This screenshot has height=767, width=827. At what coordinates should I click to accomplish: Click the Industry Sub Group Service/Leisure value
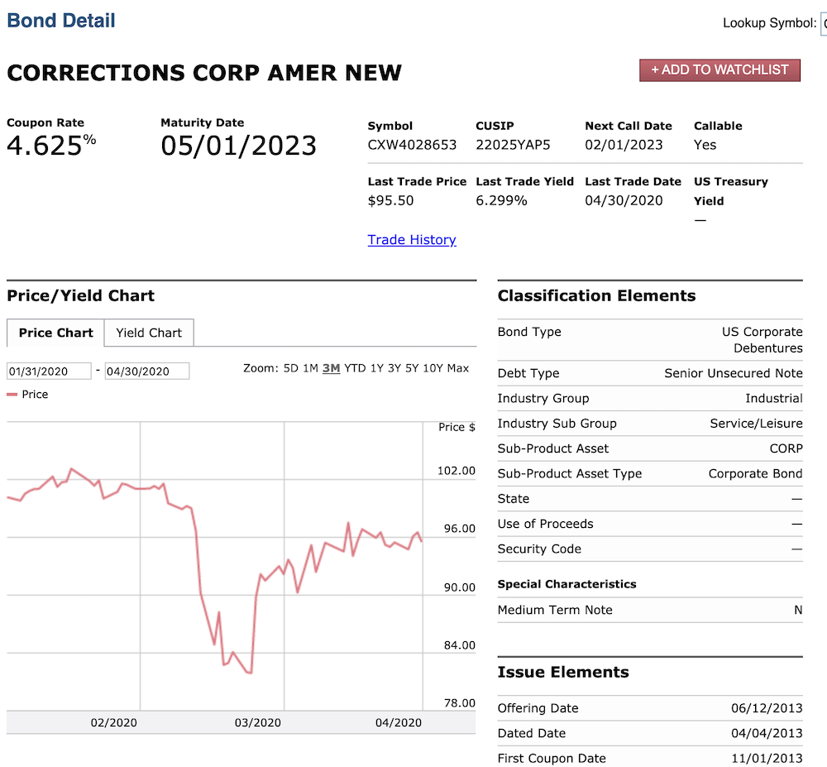pyautogui.click(x=756, y=424)
